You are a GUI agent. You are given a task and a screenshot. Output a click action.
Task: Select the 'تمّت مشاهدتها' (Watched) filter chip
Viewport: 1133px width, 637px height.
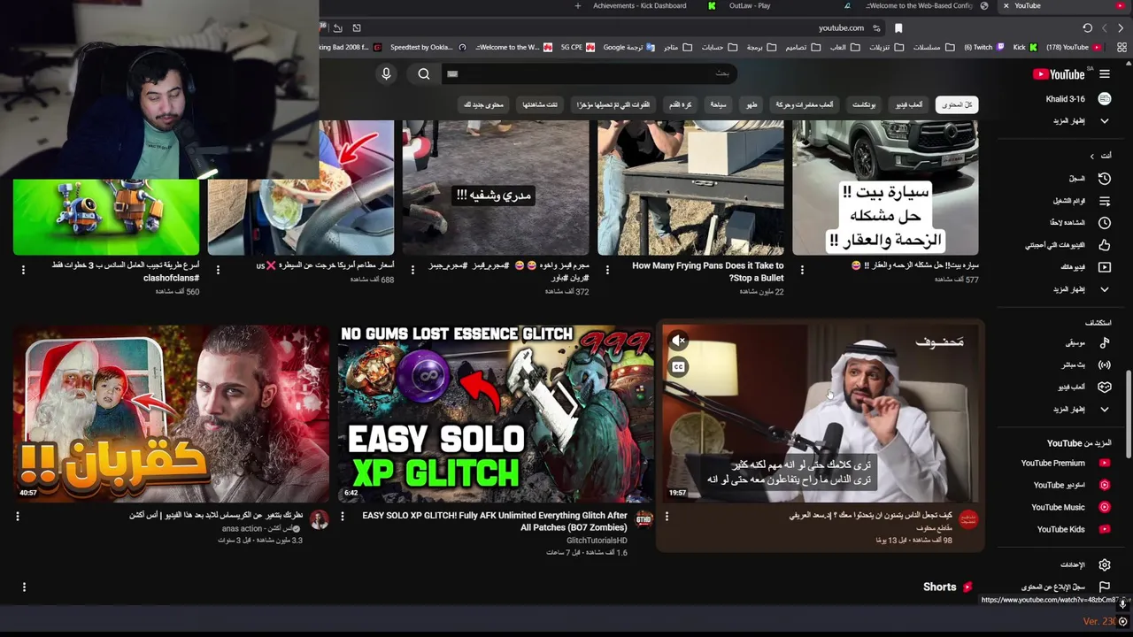(x=539, y=104)
